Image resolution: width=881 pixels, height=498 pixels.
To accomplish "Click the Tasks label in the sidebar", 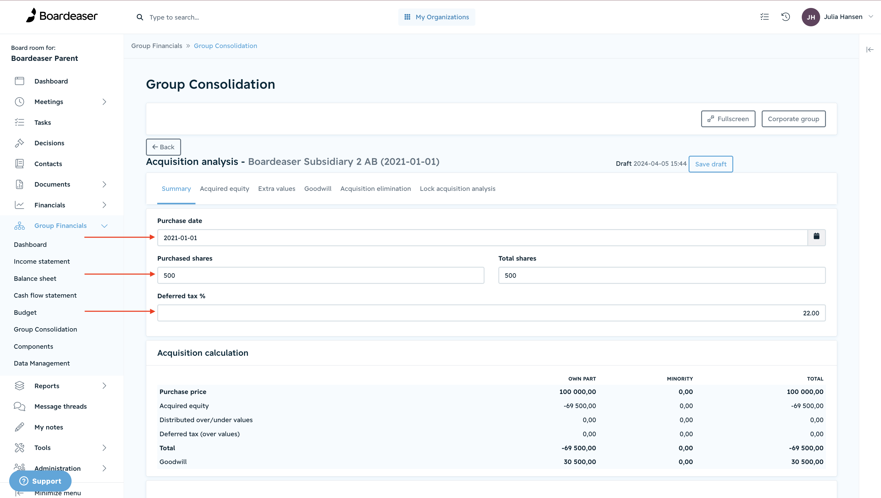I will point(43,122).
